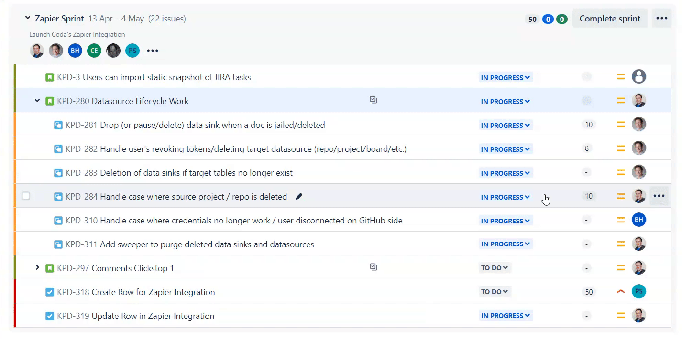Click the subtask icon next to KPD-281

click(x=58, y=125)
